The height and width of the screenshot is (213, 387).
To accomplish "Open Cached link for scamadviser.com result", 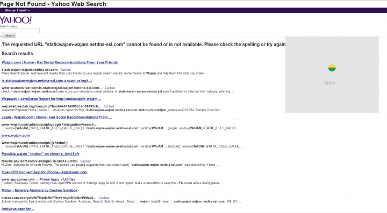I will [x=110, y=88].
